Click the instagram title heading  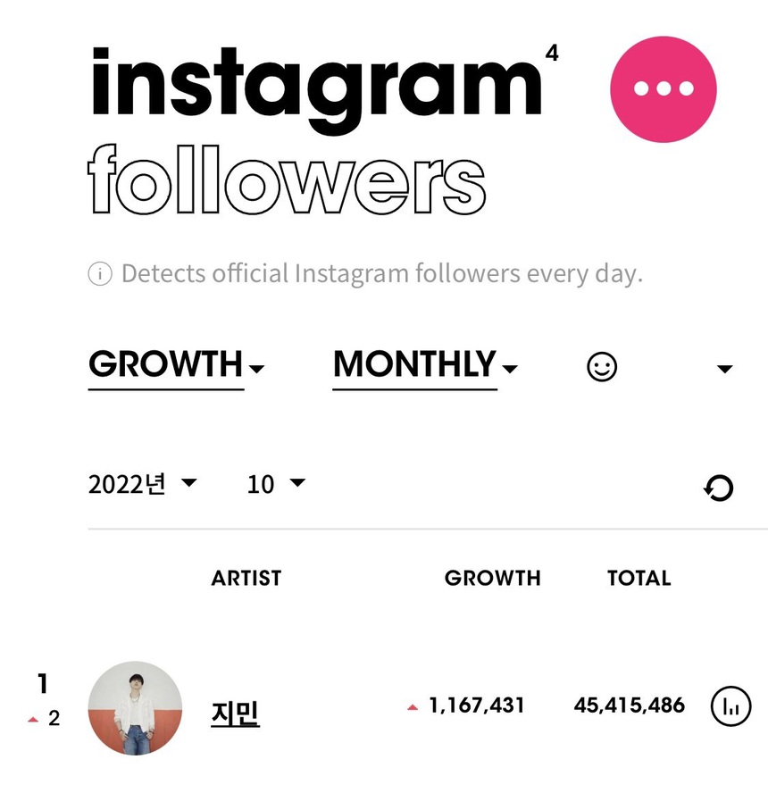click(317, 85)
